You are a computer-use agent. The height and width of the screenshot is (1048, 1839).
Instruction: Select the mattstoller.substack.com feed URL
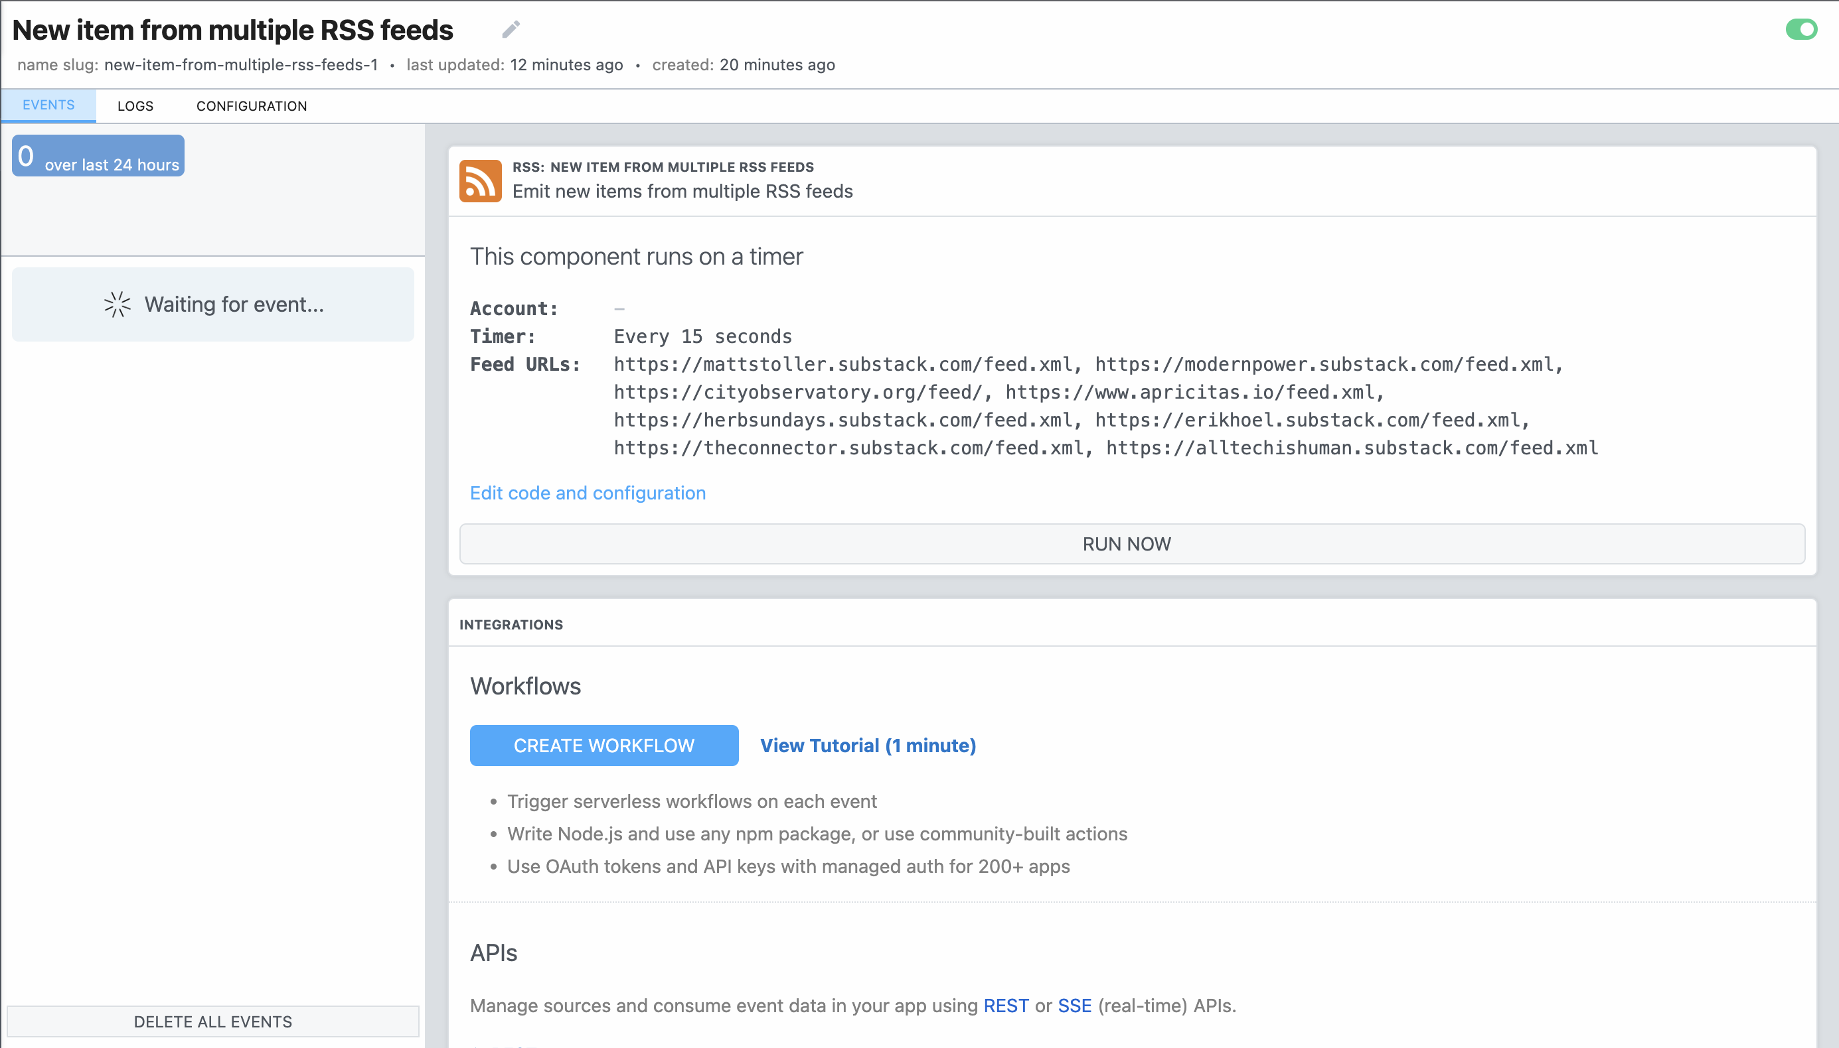pyautogui.click(x=842, y=364)
